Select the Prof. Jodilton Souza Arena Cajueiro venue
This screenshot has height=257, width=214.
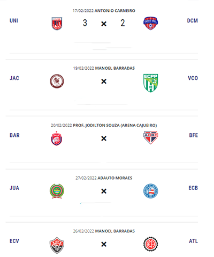click(x=115, y=126)
